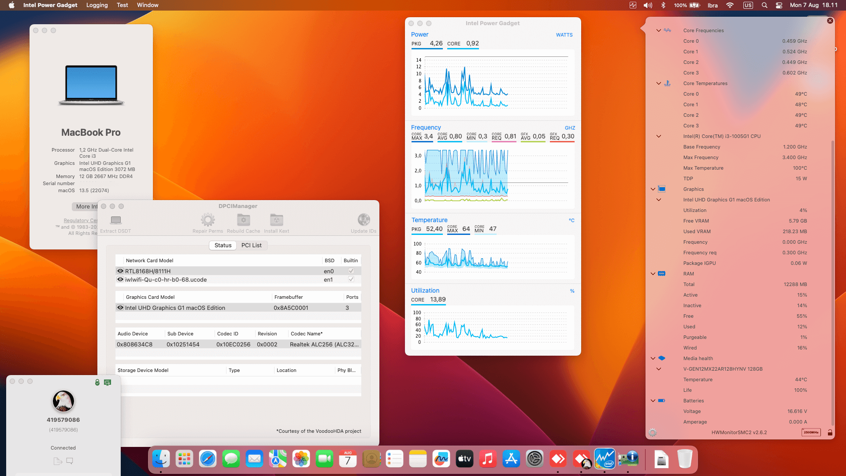Screen dimensions: 846x476
Task: Click the MacBook Pro laptop image
Action: click(x=91, y=86)
